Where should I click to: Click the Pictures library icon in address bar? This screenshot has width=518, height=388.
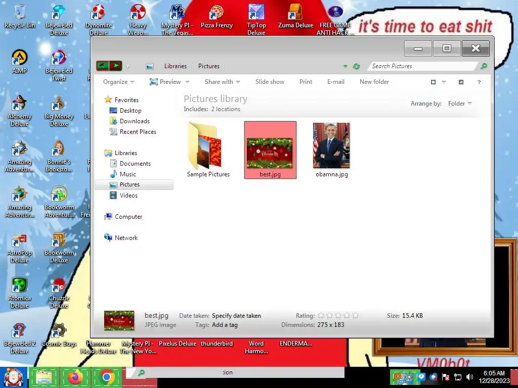coord(150,66)
